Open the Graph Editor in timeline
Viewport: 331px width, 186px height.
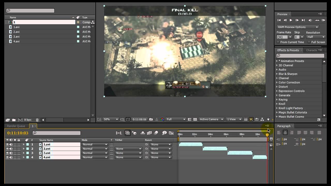click(171, 133)
